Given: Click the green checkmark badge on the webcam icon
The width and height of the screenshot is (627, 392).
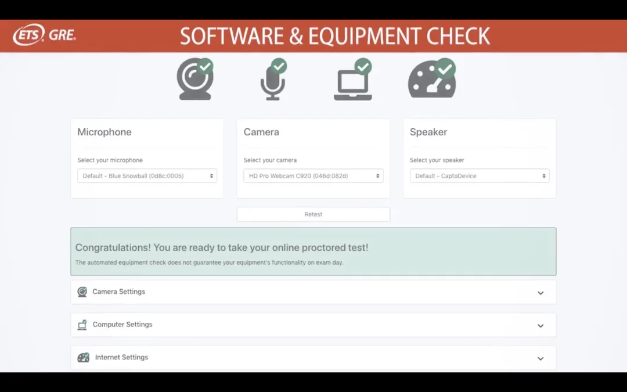Looking at the screenshot, I should coord(205,66).
